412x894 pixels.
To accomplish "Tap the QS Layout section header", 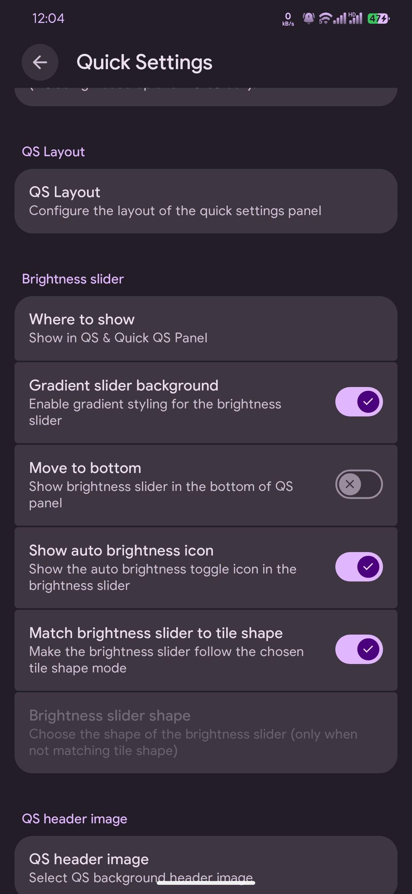I will click(53, 152).
